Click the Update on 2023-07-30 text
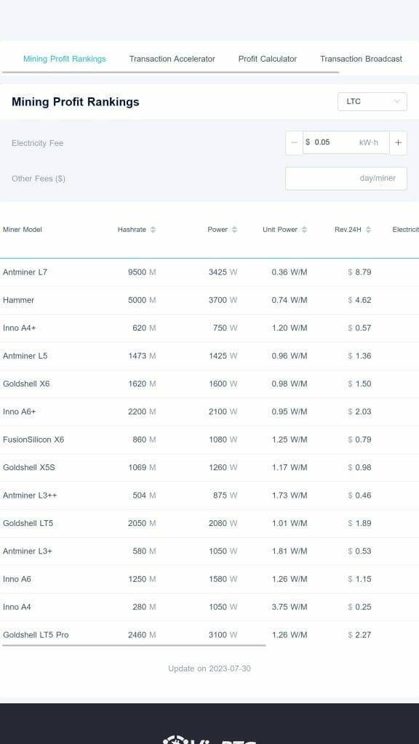 209,668
